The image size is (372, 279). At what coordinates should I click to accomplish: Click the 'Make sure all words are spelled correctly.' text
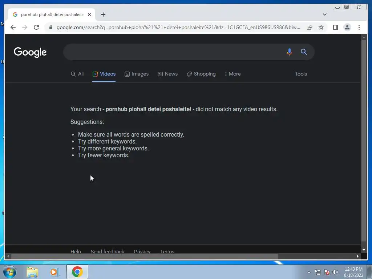coord(131,134)
